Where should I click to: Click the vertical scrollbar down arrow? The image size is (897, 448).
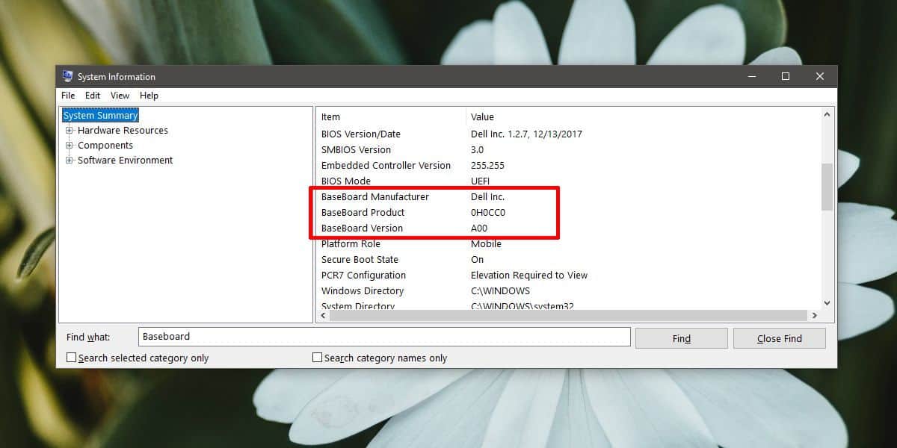(x=827, y=302)
